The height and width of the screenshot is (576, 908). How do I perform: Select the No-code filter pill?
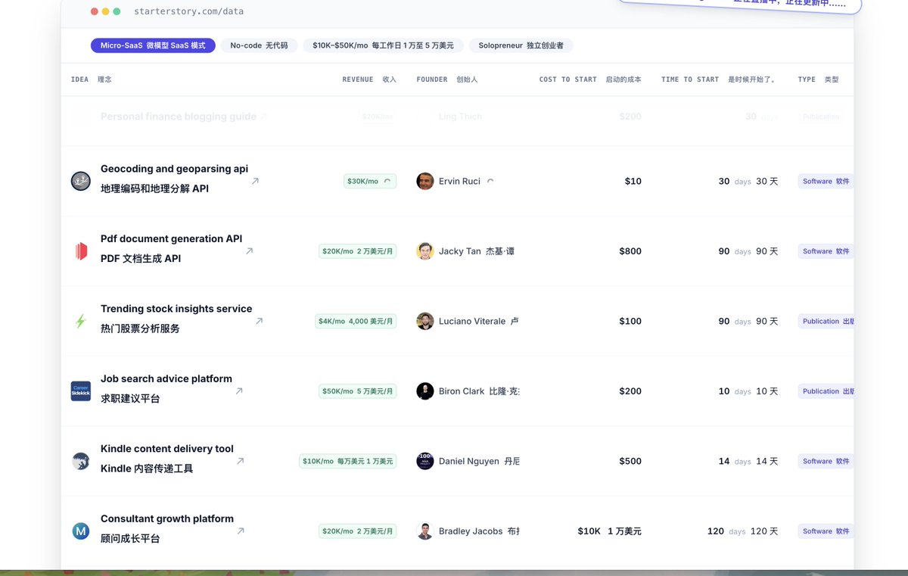(x=259, y=45)
